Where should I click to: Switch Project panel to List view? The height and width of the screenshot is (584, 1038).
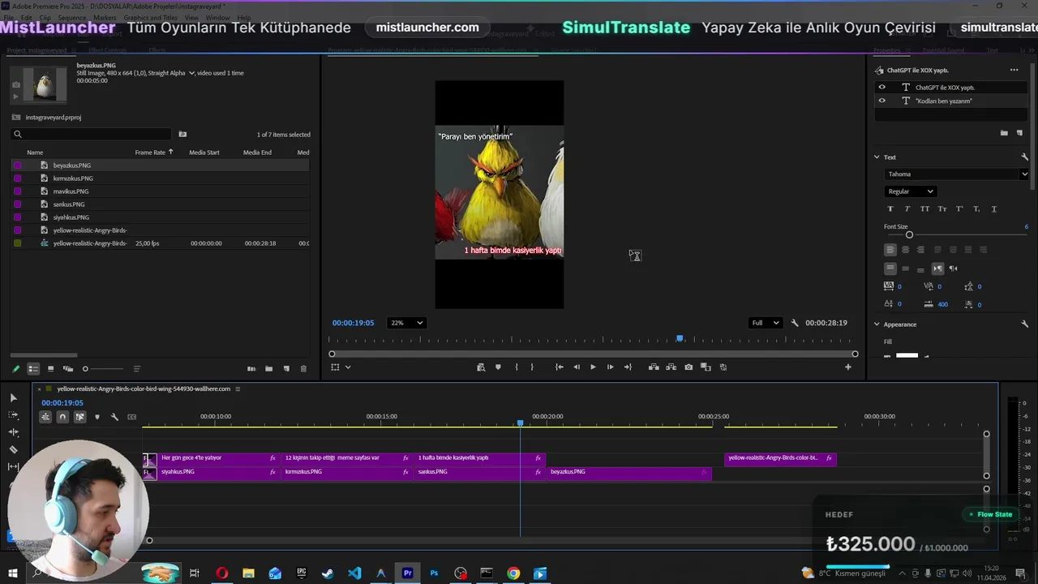click(x=33, y=368)
